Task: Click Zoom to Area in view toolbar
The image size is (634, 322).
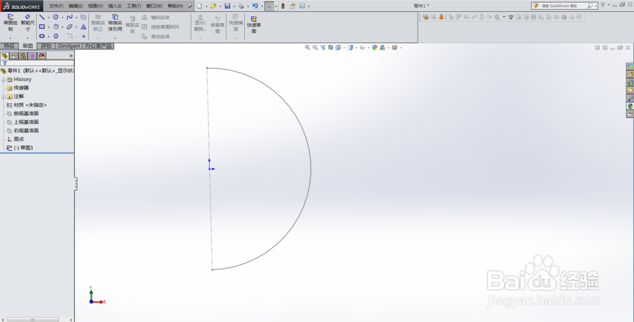Action: (315, 47)
